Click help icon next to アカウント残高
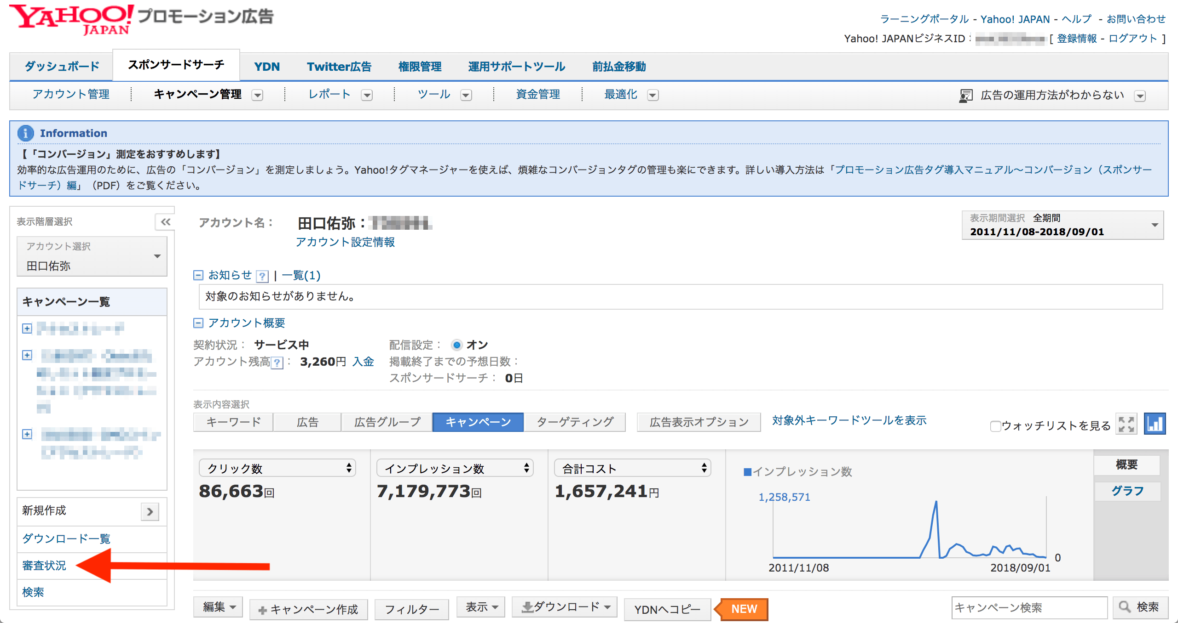The height and width of the screenshot is (623, 1178). (277, 363)
